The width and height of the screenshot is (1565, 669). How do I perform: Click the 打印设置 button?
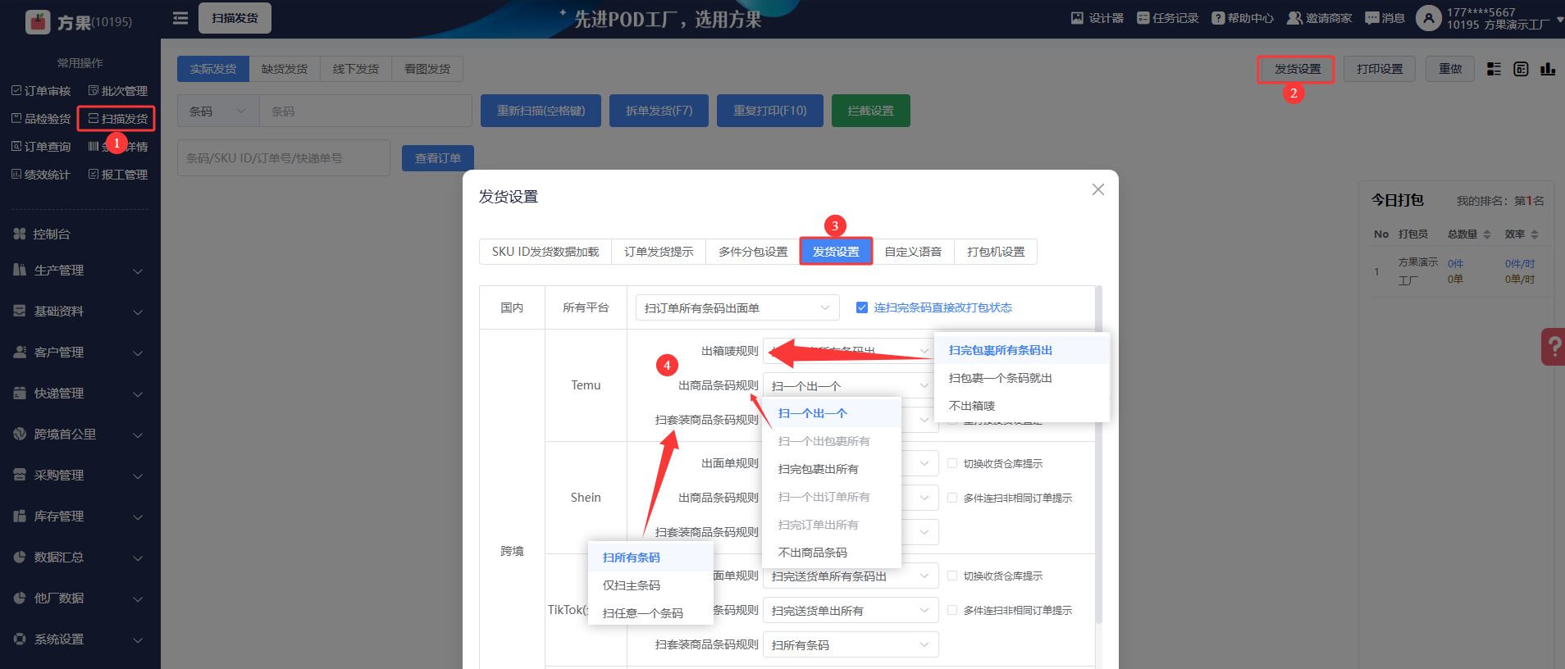pos(1380,69)
